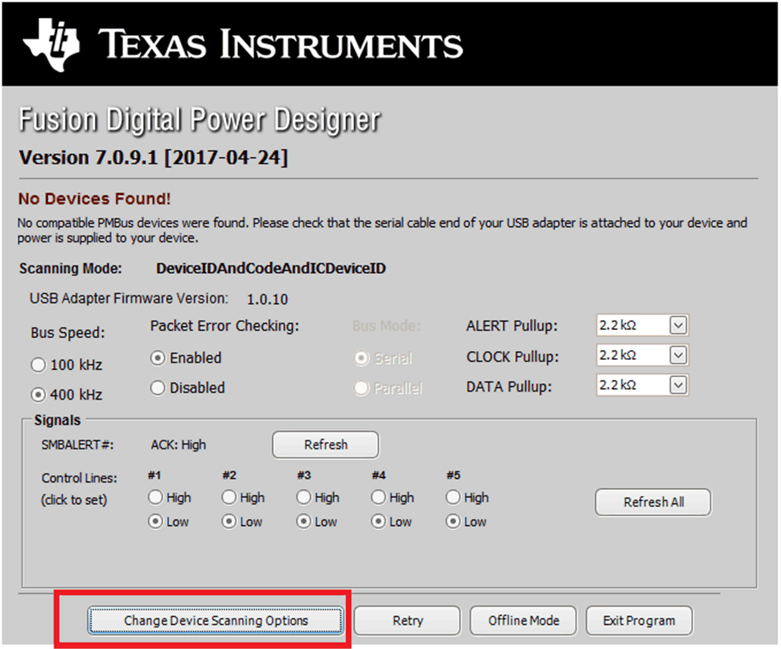Expand the CLOCK Pullup dropdown
Screen dimensions: 781x649
click(x=678, y=356)
